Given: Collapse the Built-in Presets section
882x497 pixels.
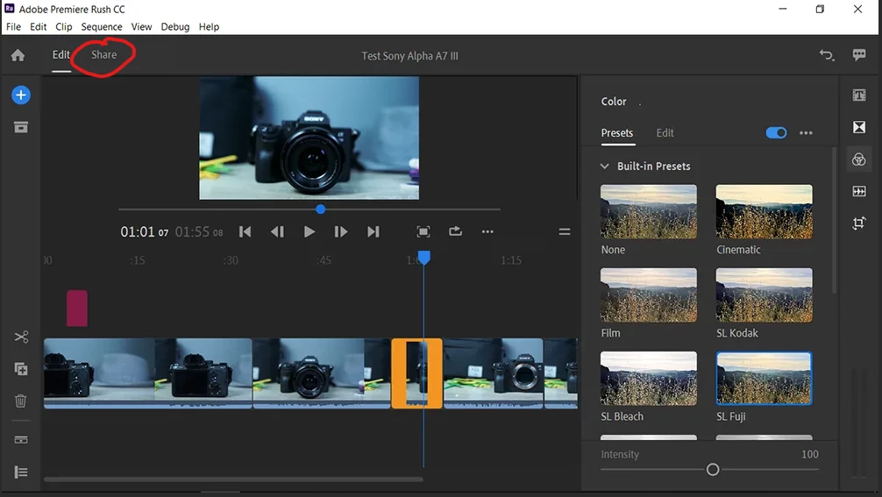Looking at the screenshot, I should (604, 166).
